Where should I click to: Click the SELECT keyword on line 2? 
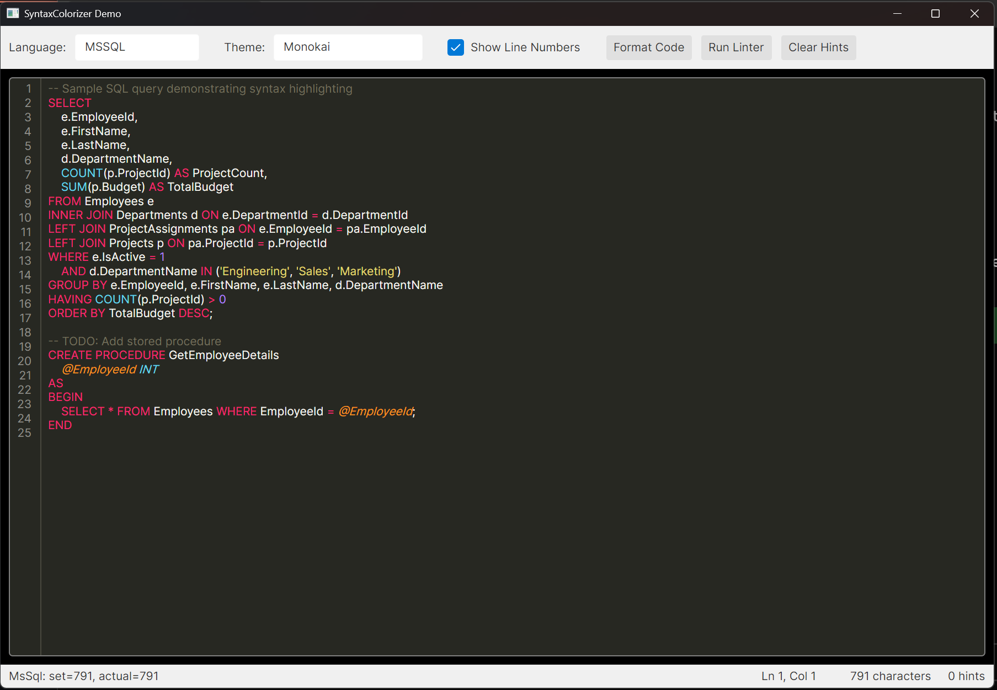pos(70,103)
